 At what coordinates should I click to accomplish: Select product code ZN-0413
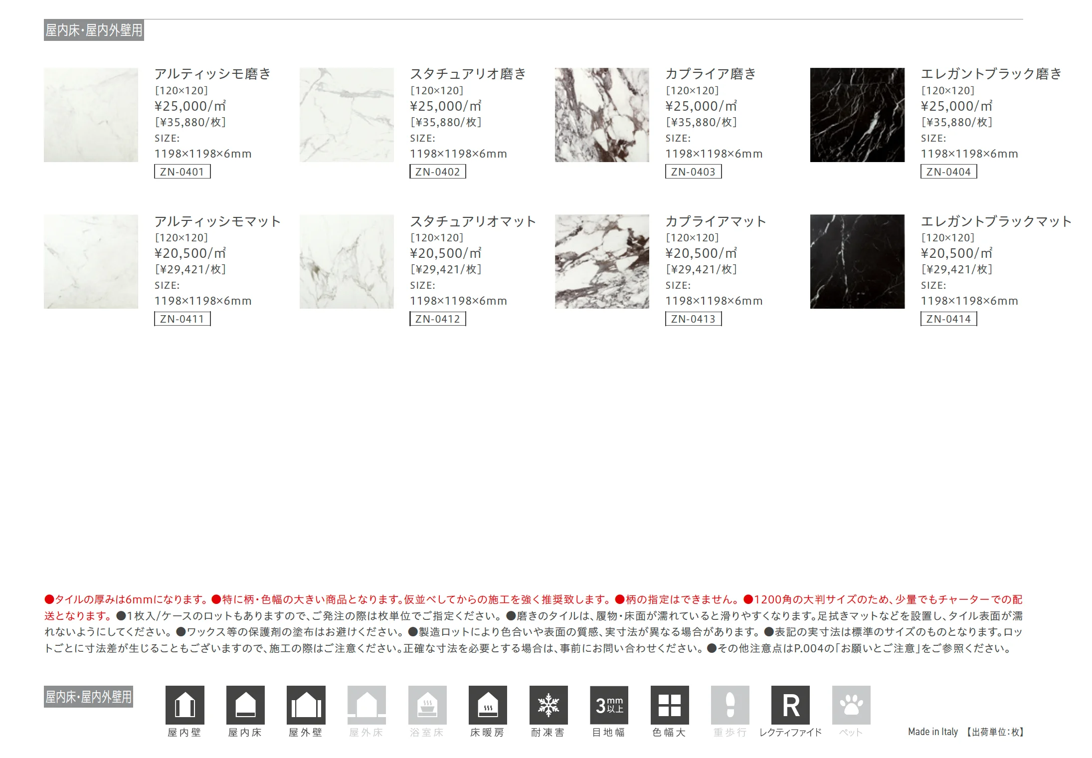click(x=693, y=319)
